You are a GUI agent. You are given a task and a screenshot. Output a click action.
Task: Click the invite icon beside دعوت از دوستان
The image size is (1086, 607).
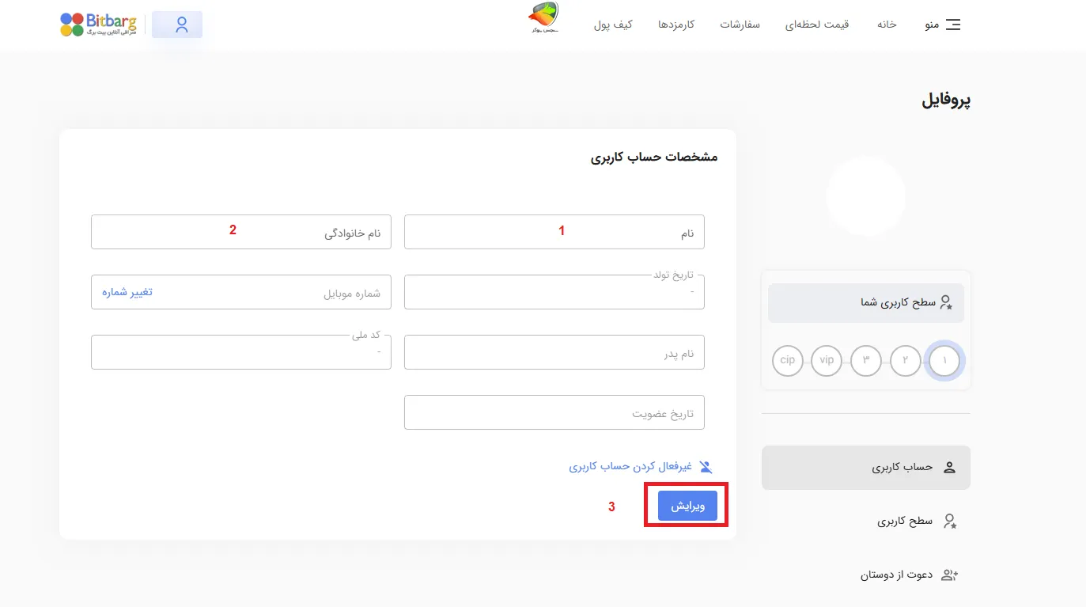(948, 575)
